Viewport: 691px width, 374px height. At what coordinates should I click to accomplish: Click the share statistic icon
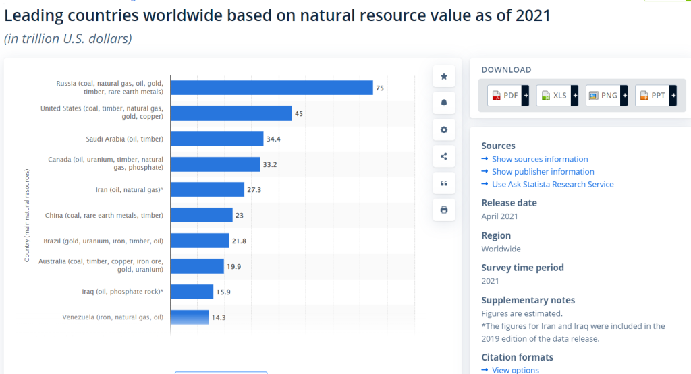tap(443, 156)
